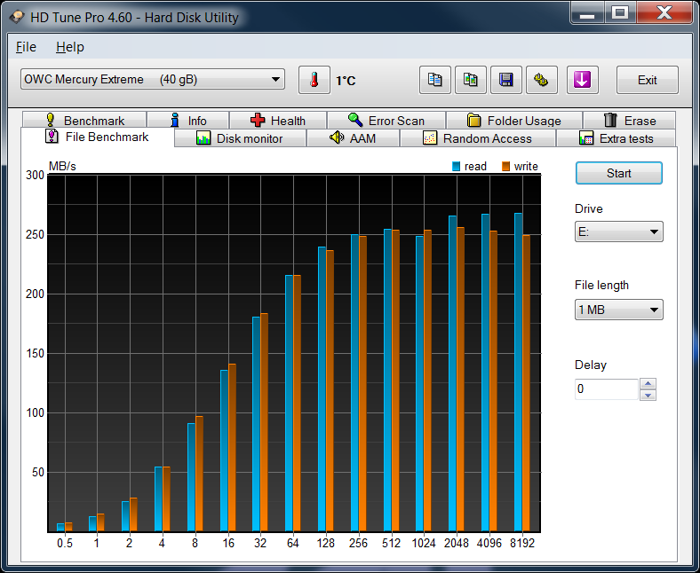Click the floppy disk save icon
Image resolution: width=700 pixels, height=573 pixels.
click(x=505, y=80)
